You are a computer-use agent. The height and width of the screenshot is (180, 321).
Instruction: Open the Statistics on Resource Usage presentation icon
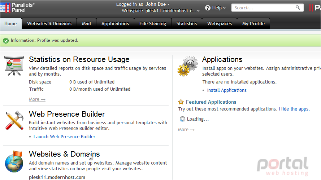click(14, 66)
